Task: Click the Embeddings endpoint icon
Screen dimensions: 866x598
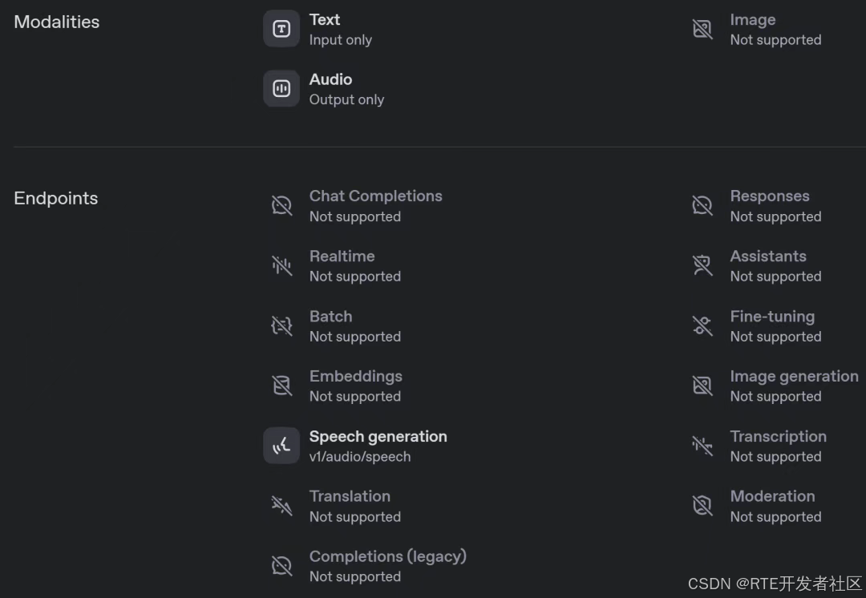Action: (281, 386)
